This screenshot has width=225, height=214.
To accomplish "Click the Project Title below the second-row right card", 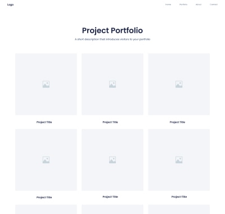I will coord(179,197).
